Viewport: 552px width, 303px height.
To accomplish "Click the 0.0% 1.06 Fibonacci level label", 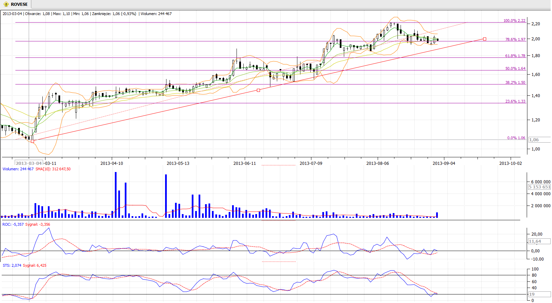I will (516, 138).
